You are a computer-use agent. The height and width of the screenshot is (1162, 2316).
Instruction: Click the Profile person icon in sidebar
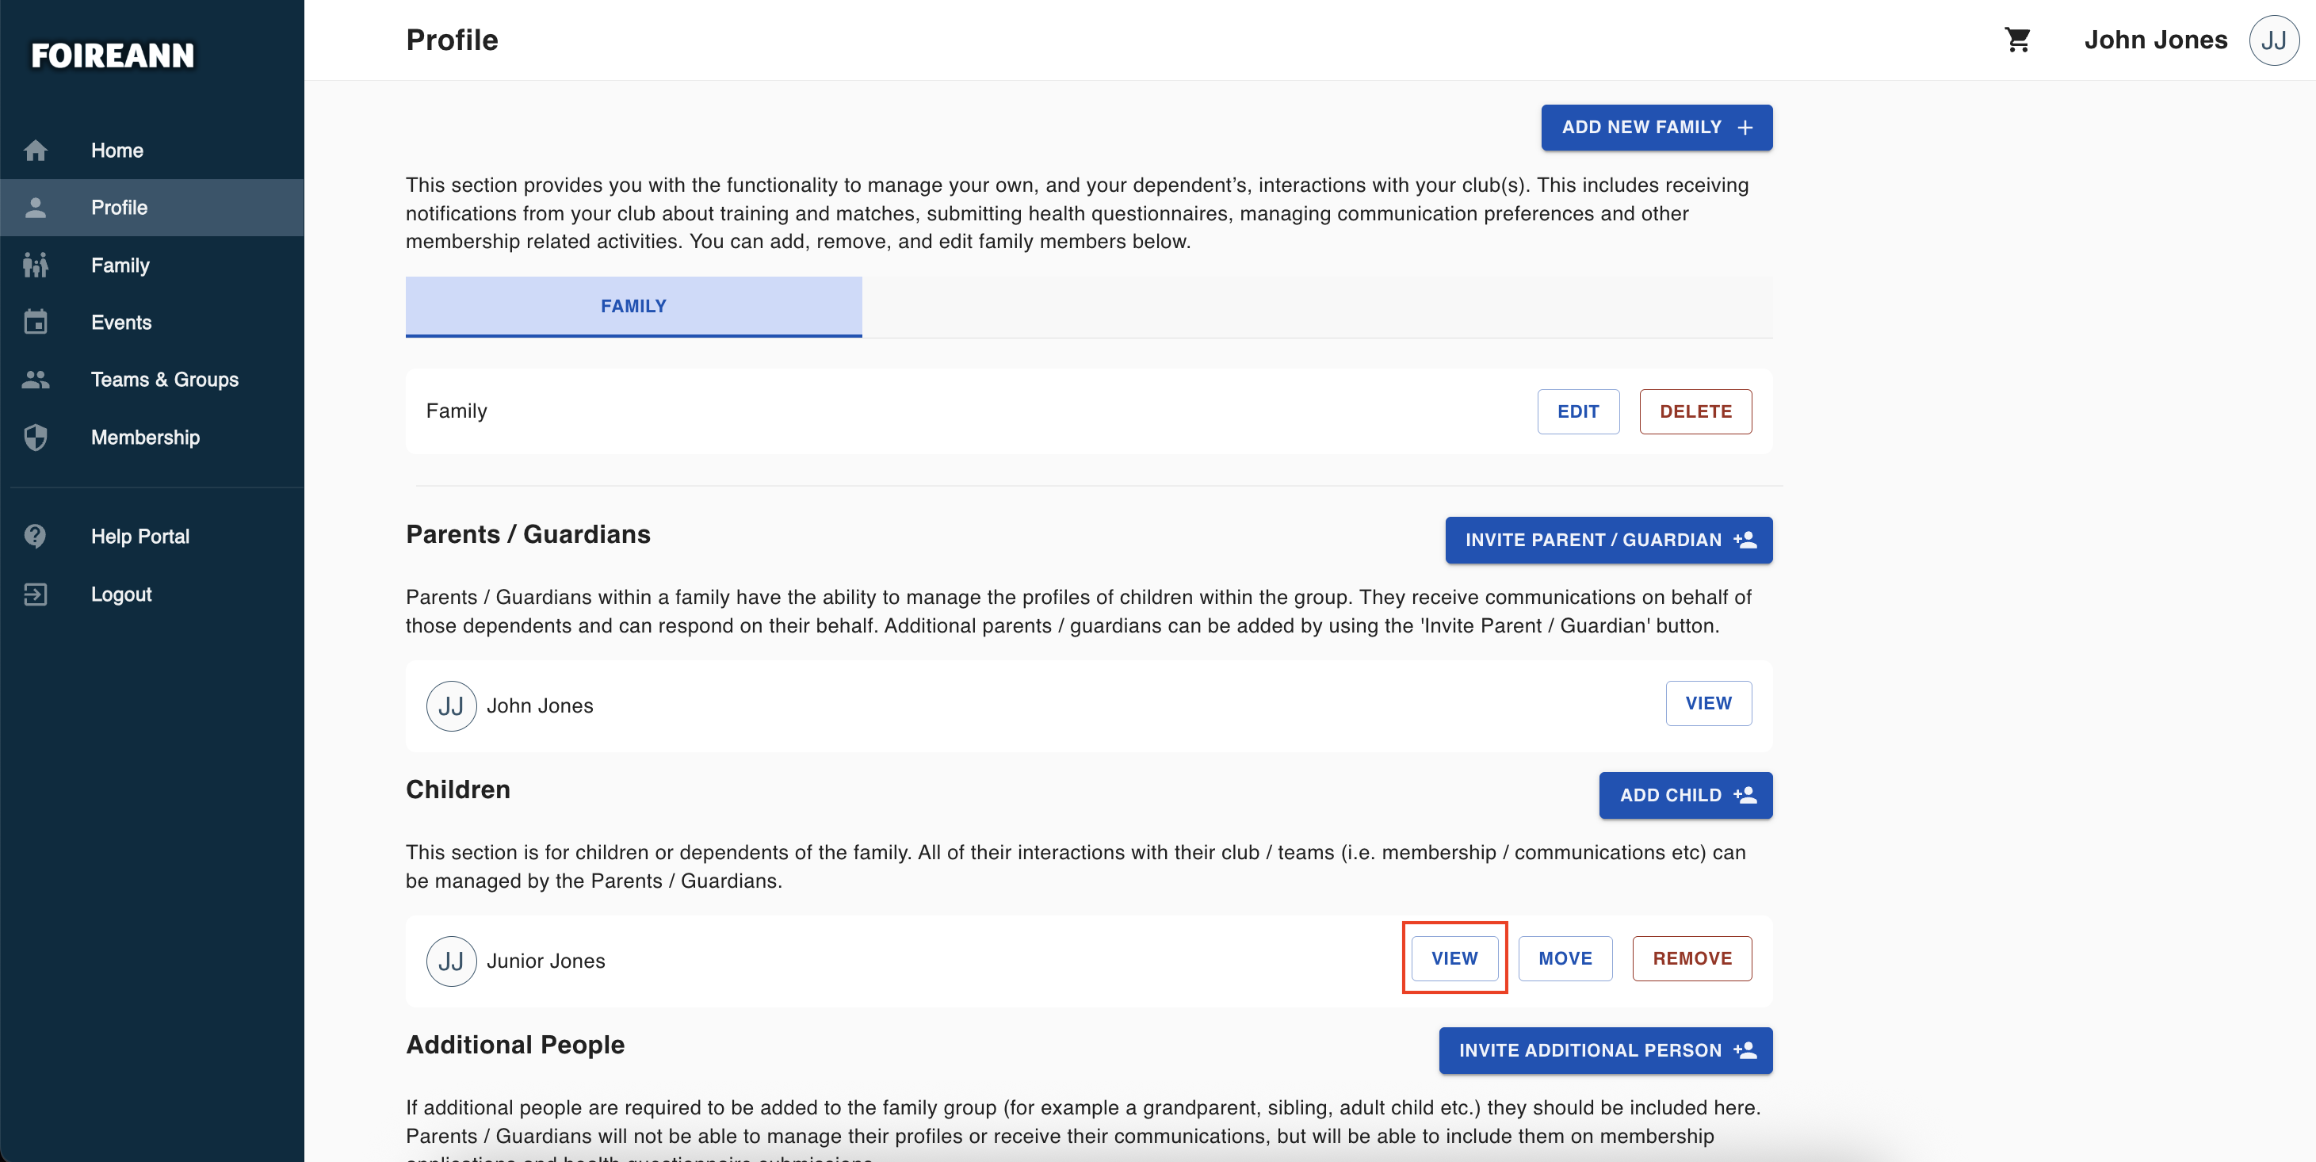(x=35, y=208)
